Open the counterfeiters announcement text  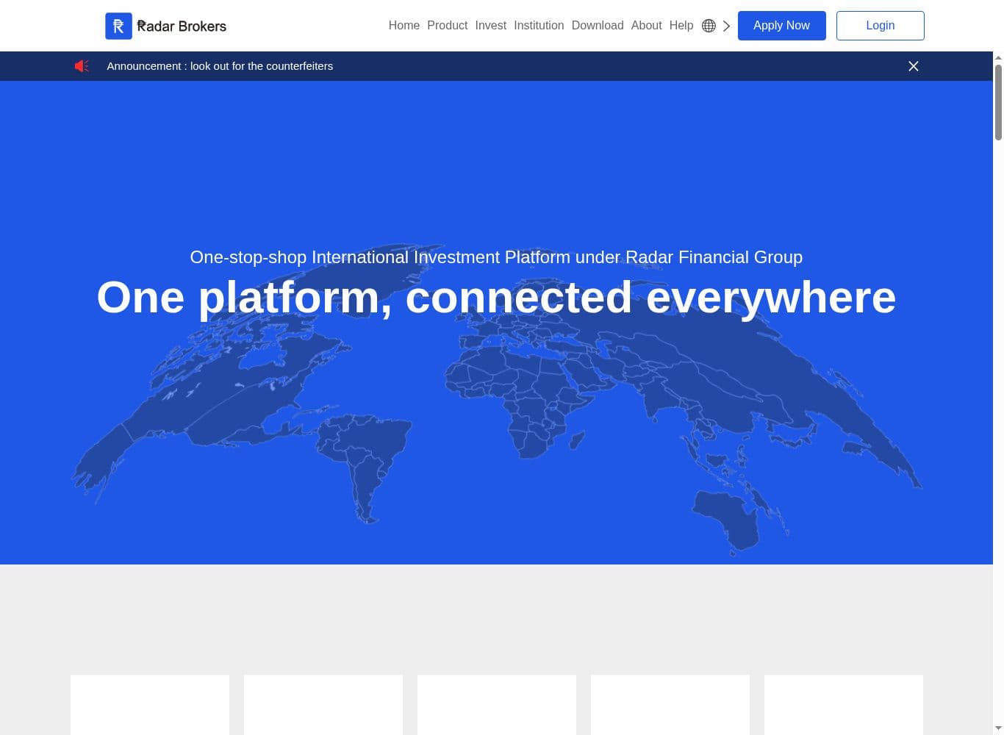(x=220, y=66)
